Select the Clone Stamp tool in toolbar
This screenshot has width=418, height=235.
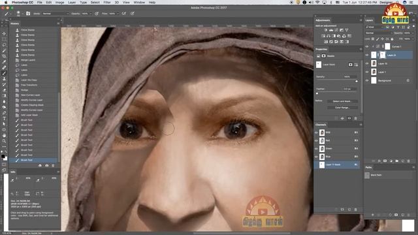(4, 79)
